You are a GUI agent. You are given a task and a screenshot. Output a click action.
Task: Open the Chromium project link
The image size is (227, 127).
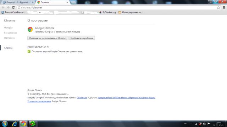tap(82, 98)
